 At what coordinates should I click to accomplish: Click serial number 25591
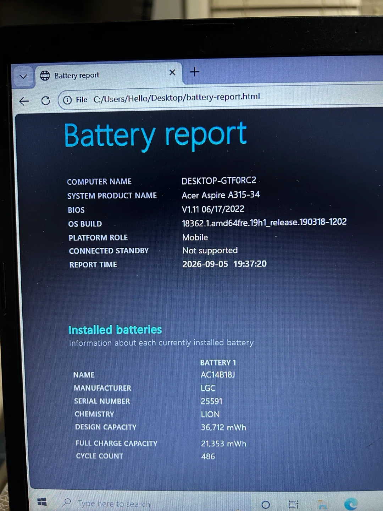coord(211,401)
